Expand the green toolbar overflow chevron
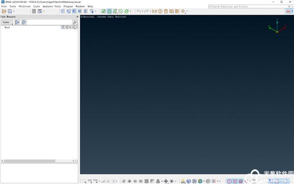The height and width of the screenshot is (184, 294). coord(130,11)
